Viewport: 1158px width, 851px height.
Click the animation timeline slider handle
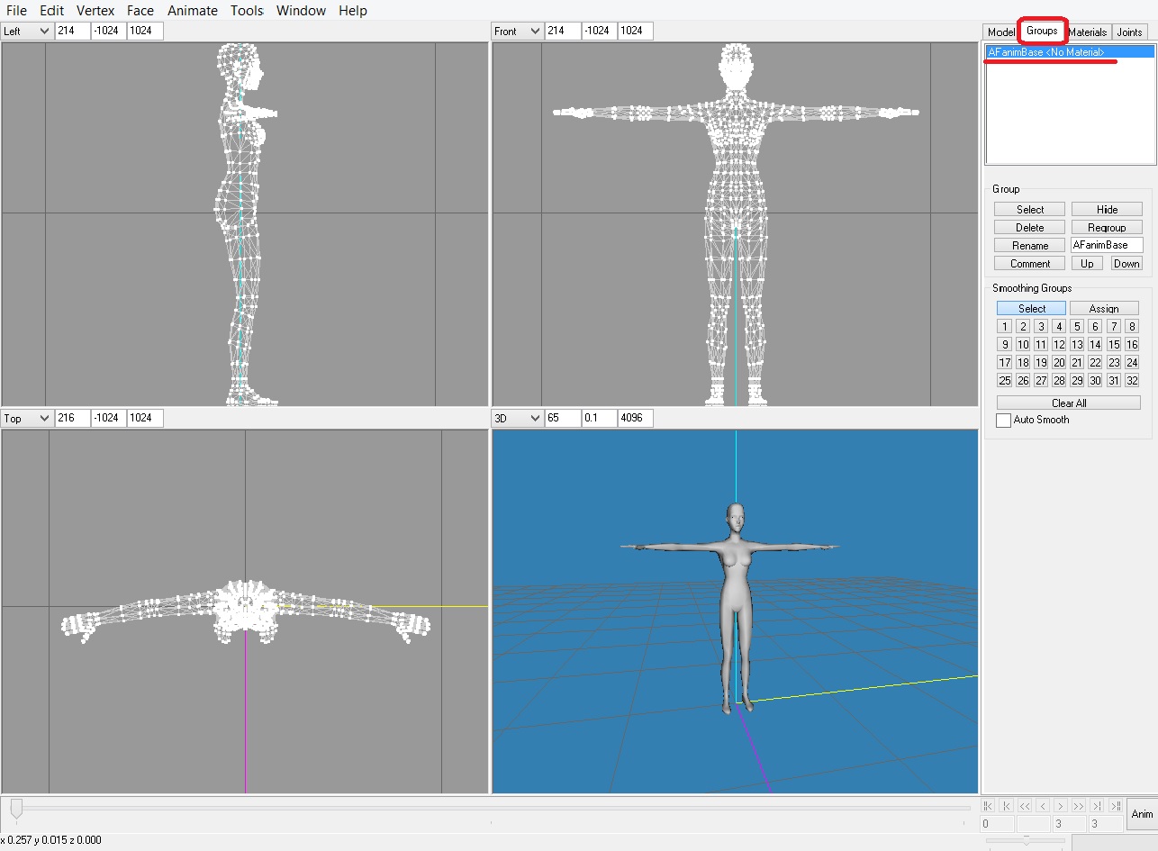coord(16,809)
